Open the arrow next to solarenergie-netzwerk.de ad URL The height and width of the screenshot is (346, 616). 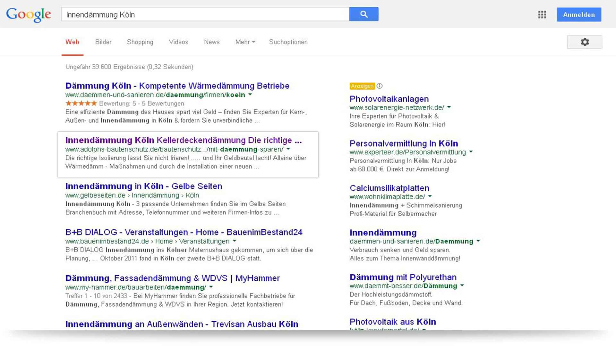(449, 107)
